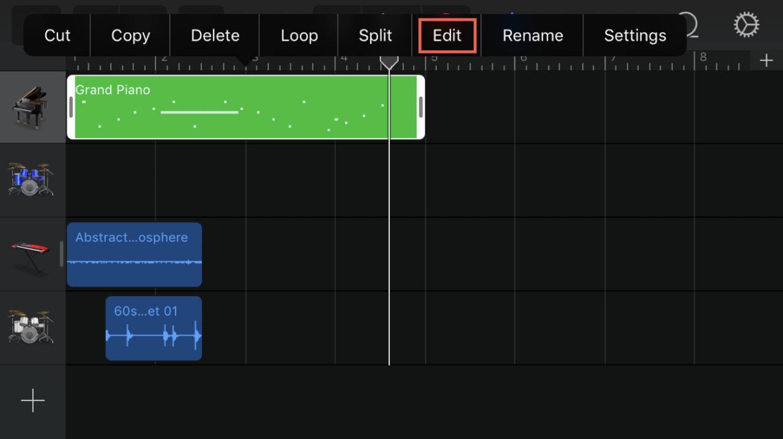Select the blue drum kit track icon

coord(30,180)
